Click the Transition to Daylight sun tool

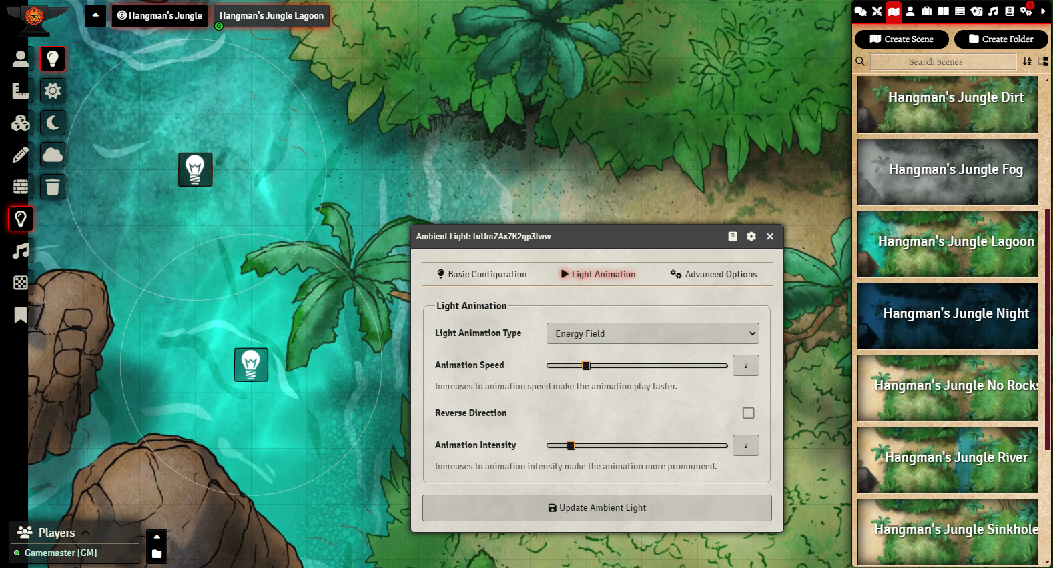point(53,91)
